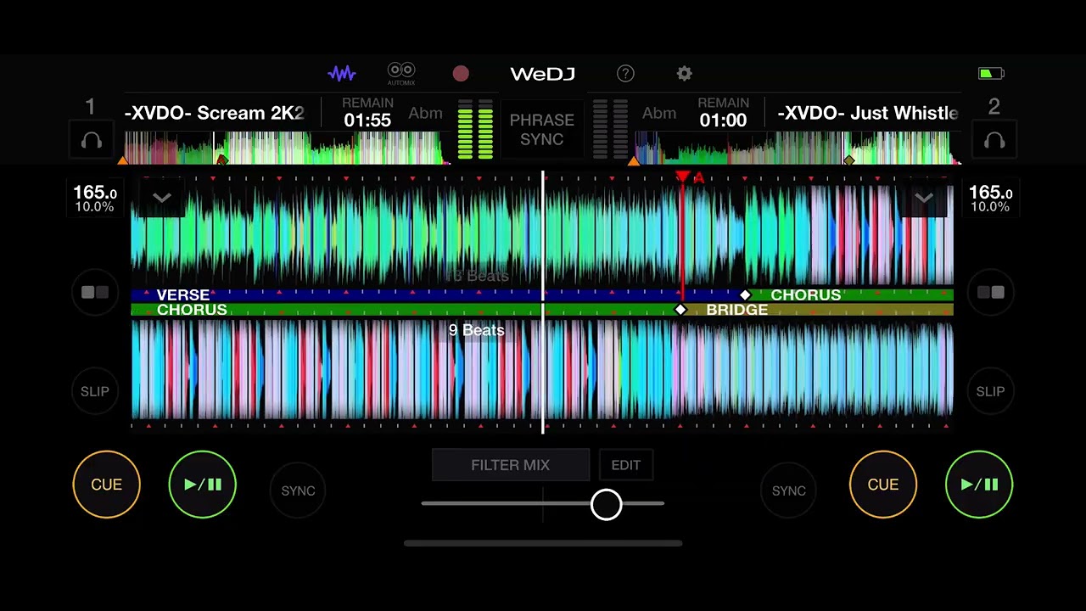The width and height of the screenshot is (1086, 611).
Task: Toggle deck 1 headphone cue
Action: 92,141
